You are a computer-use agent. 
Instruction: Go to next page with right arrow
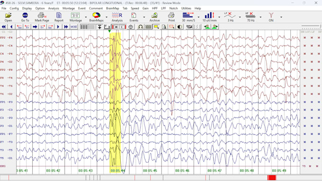click(58, 27)
